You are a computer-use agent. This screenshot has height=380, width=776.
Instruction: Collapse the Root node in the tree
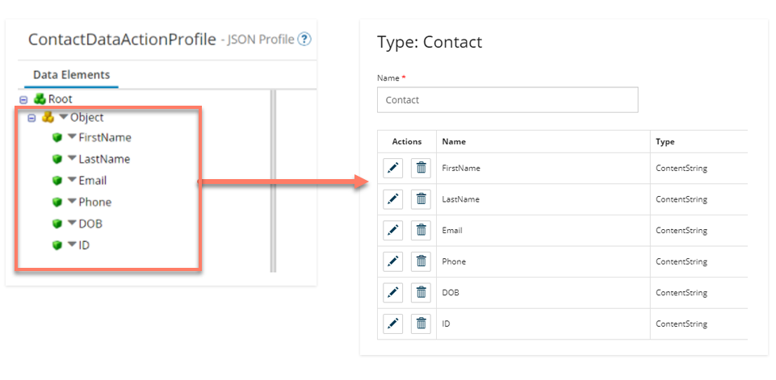(23, 99)
